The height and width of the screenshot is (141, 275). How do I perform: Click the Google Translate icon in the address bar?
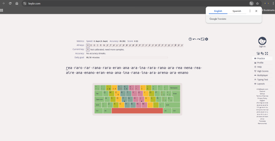[251, 3]
